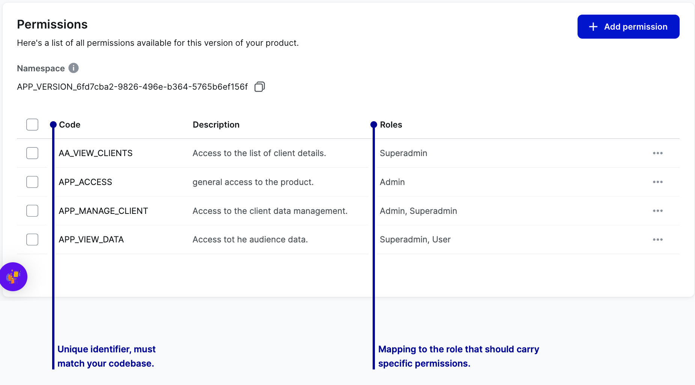Open more options for APP_ACCESS row

pos(657,182)
